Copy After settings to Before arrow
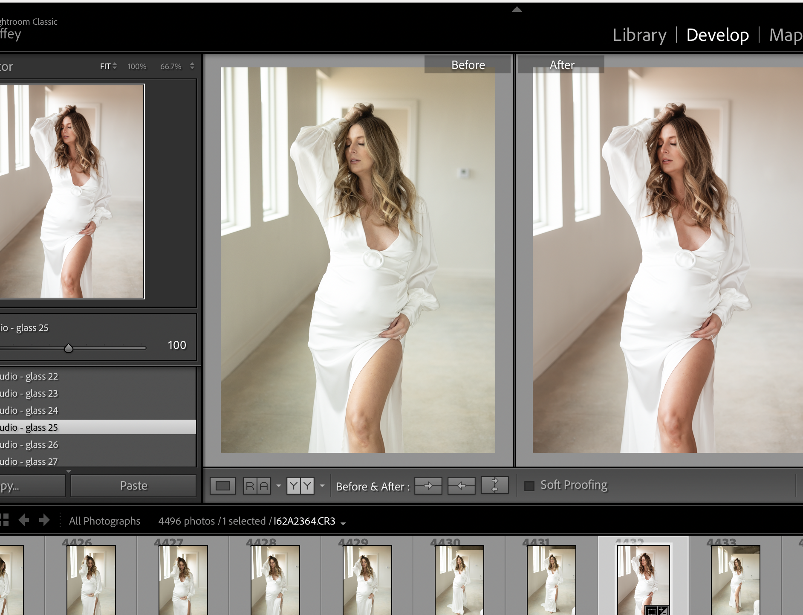Viewport: 803px width, 615px height. (461, 486)
